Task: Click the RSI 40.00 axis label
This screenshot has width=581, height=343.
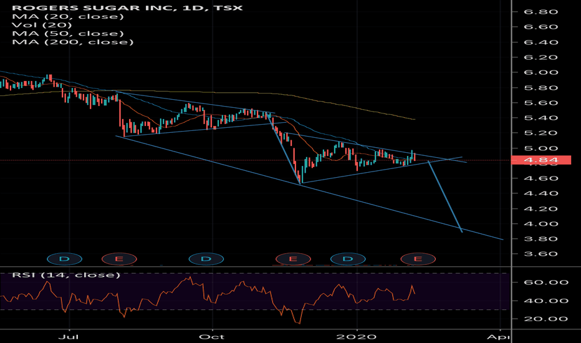Action: (546, 301)
